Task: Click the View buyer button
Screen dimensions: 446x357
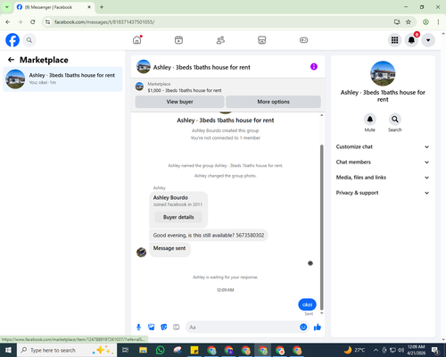Action: click(179, 102)
